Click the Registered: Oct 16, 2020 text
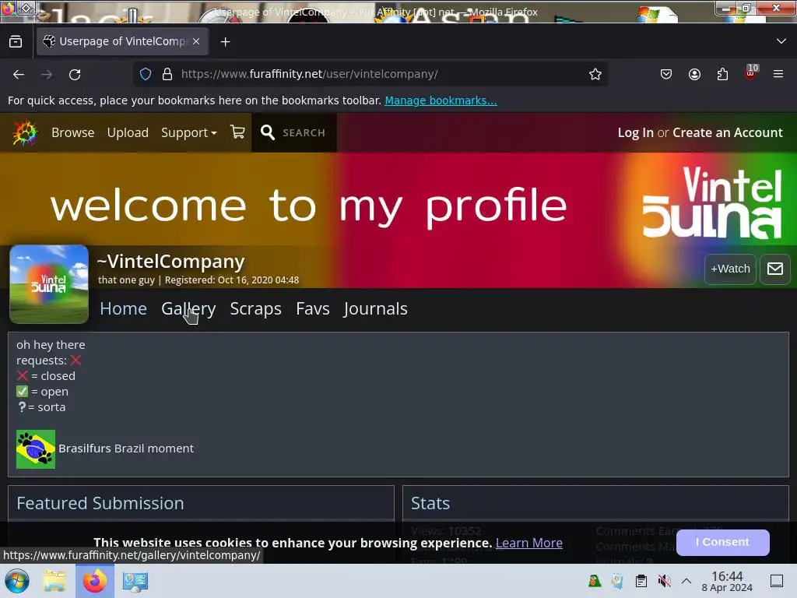This screenshot has height=598, width=797. click(232, 280)
